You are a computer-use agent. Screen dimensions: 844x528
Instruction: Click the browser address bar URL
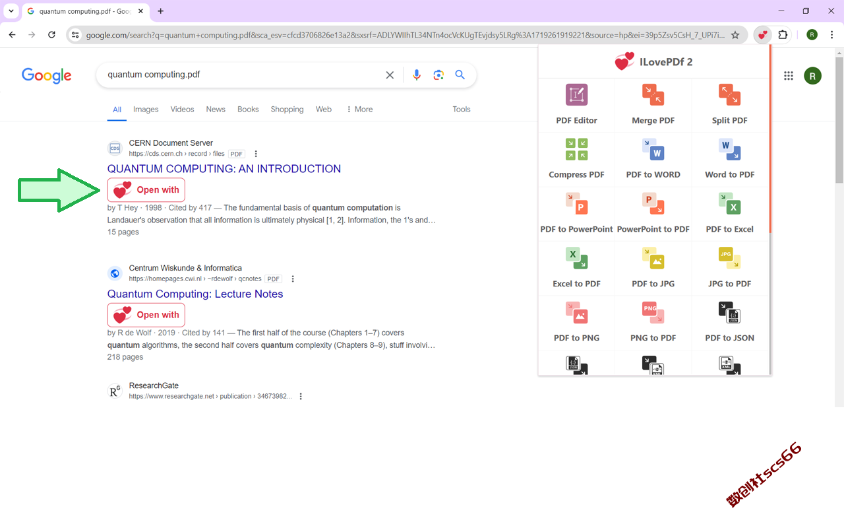[405, 35]
